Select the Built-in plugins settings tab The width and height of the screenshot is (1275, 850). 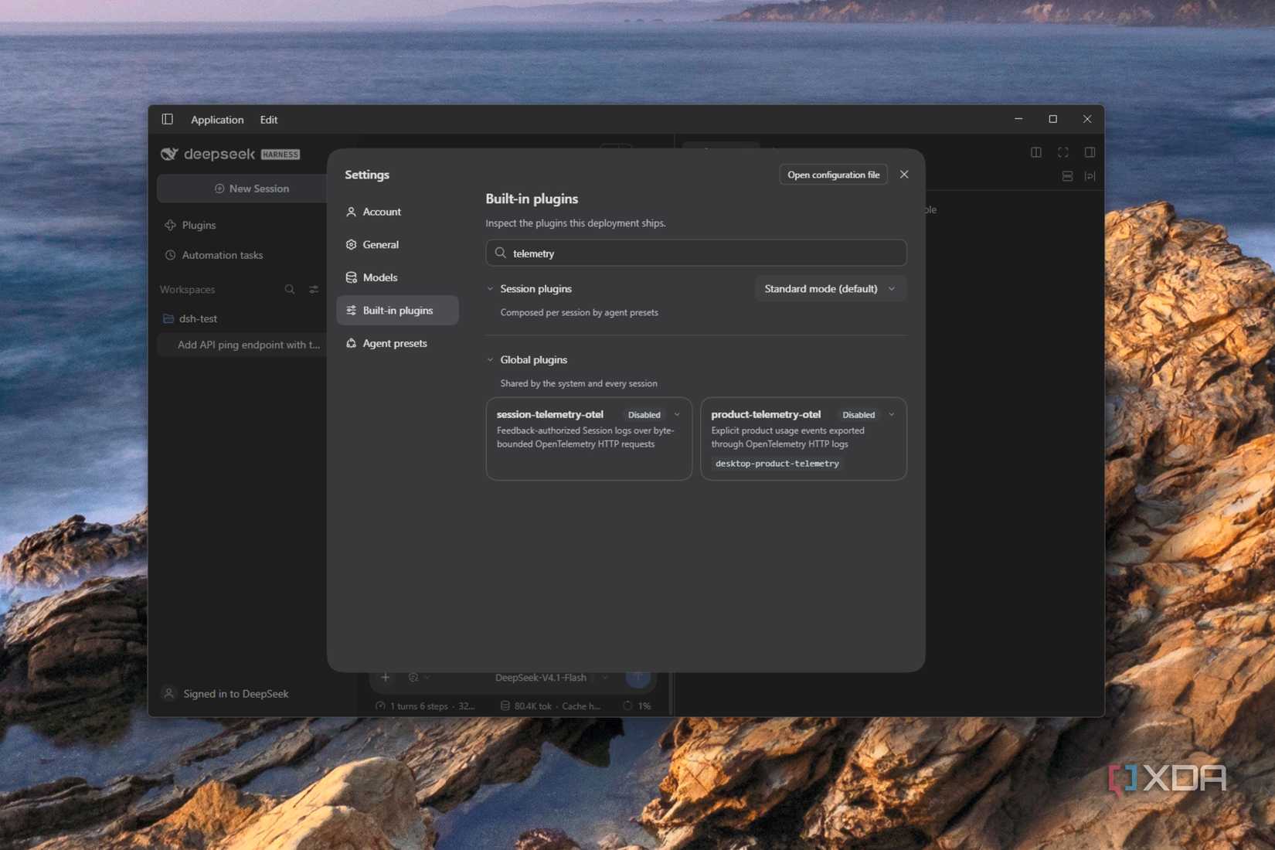397,311
